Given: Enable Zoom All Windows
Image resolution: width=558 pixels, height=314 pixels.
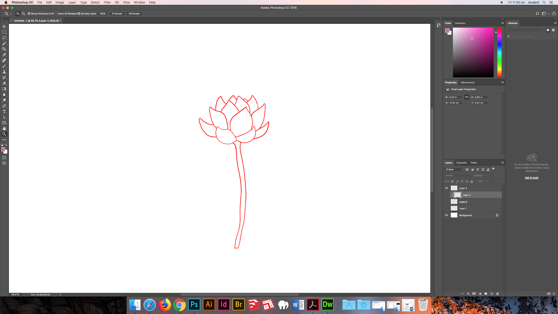Looking at the screenshot, I should click(x=56, y=14).
